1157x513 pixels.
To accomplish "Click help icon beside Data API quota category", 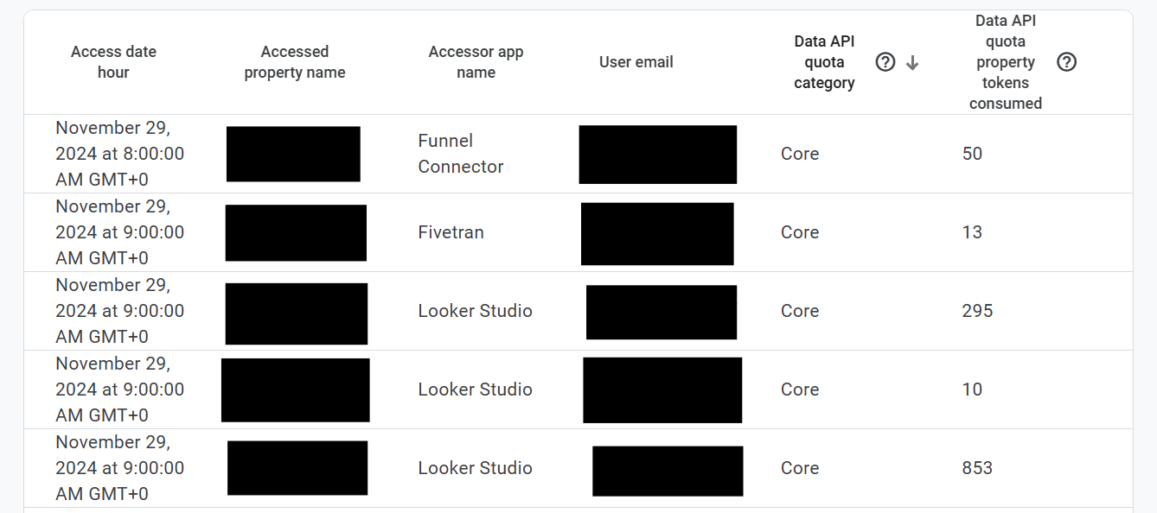I will (x=885, y=62).
